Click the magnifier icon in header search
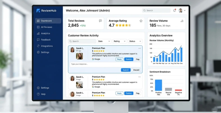Screen dimensions: 221x113 click(x=144, y=10)
